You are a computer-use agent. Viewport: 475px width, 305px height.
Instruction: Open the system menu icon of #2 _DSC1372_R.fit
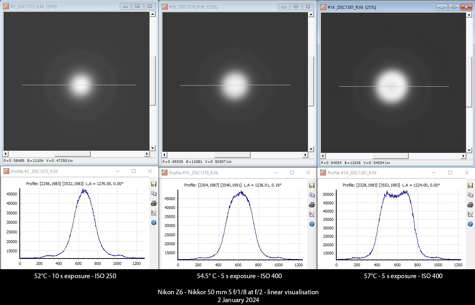(6, 6)
